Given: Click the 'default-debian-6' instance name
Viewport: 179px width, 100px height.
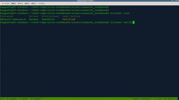Looking at the screenshot, I should tap(13, 19).
